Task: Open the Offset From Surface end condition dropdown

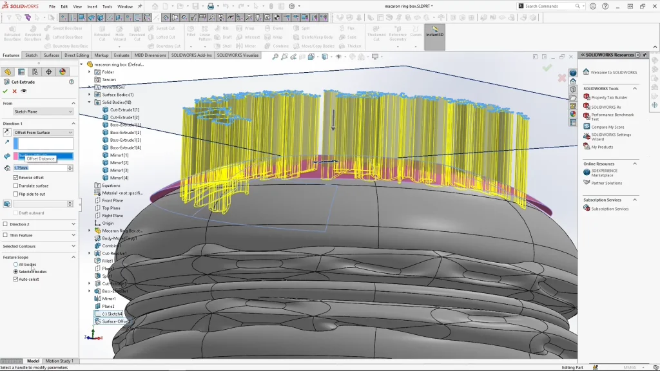Action: [43, 132]
